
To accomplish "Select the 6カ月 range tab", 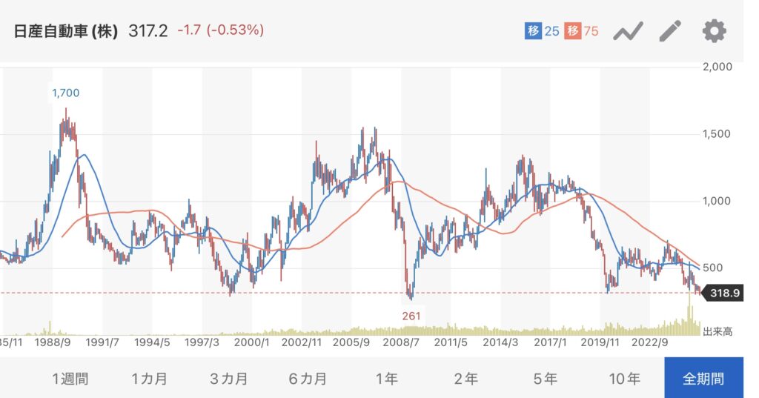I will point(308,378).
